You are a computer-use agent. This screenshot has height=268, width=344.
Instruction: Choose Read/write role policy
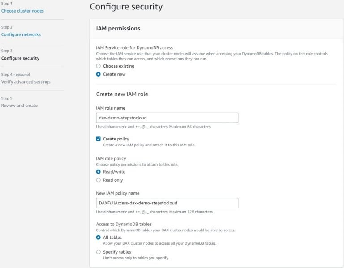[99, 172]
